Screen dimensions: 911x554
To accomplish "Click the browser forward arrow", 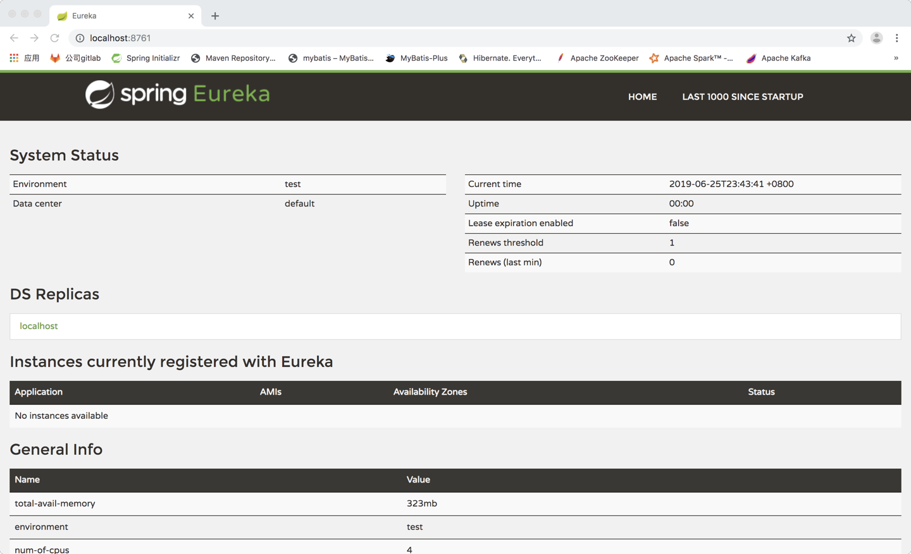I will pos(34,38).
